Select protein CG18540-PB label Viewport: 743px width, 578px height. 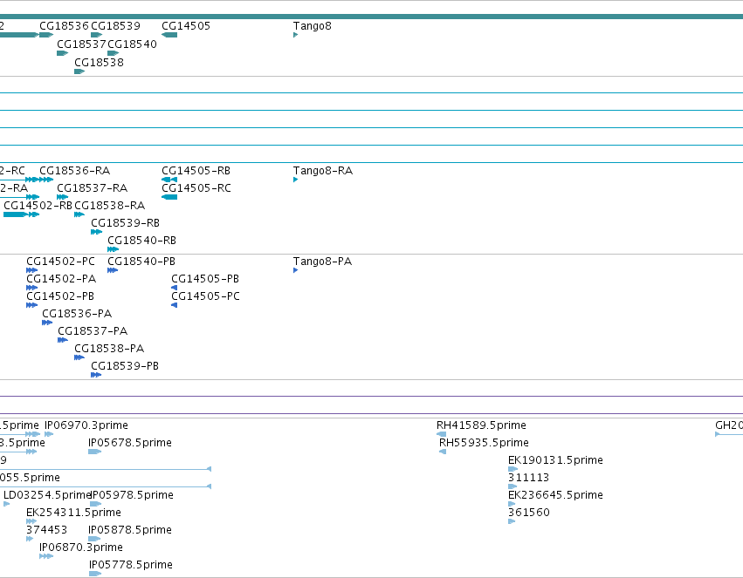point(141,261)
